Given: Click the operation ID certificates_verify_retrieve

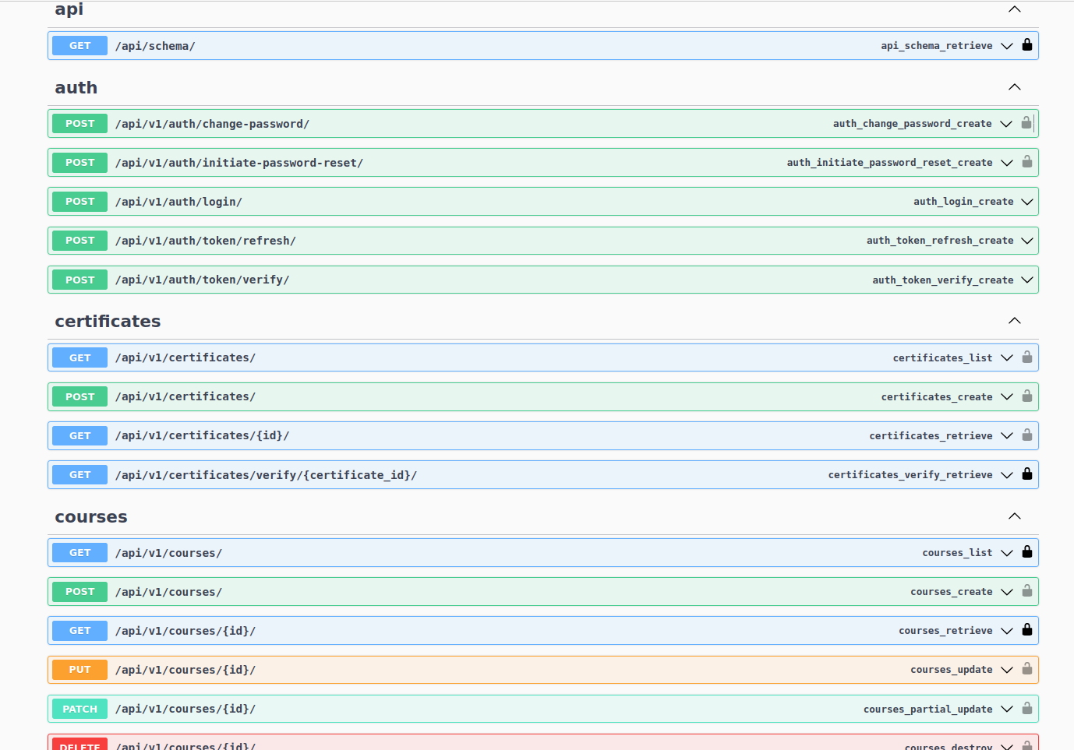Looking at the screenshot, I should [910, 474].
